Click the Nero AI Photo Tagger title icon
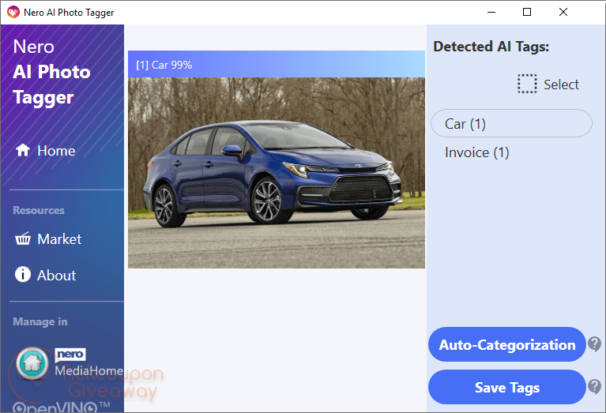The image size is (606, 413). click(13, 13)
